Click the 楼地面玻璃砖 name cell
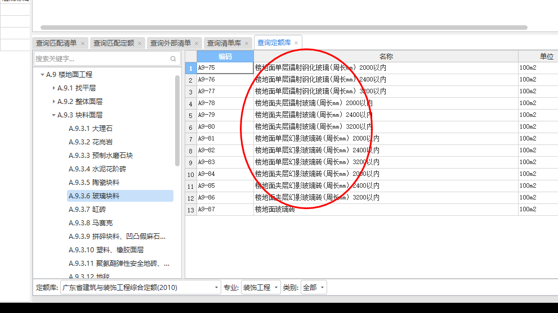558x313 pixels. (x=386, y=209)
